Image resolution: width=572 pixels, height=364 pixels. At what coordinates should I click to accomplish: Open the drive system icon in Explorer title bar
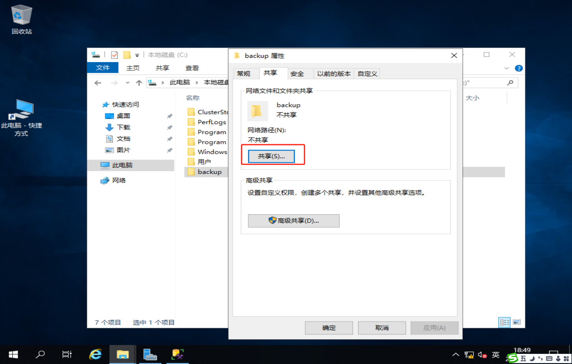click(95, 55)
